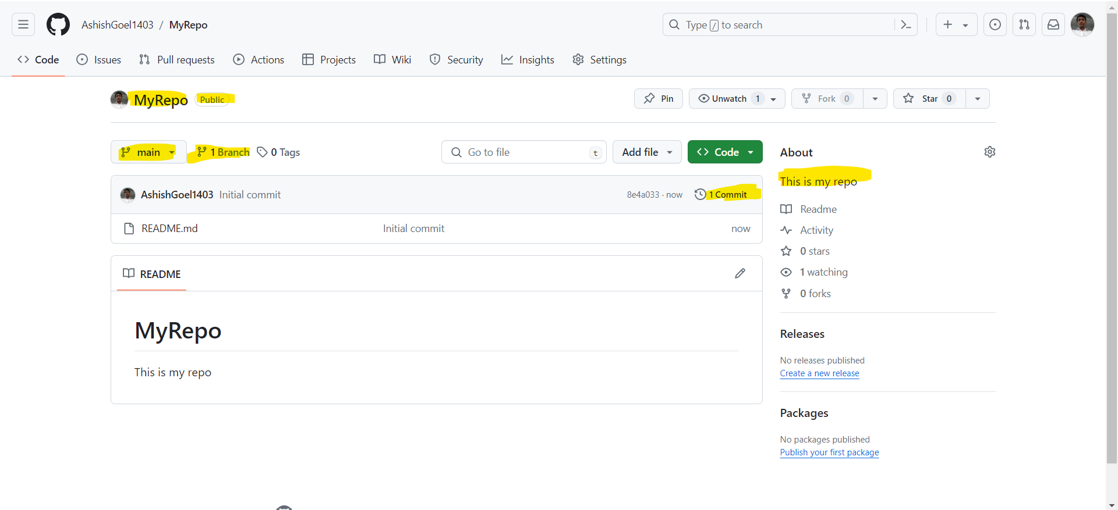
Task: Click the GitHub logo icon
Action: tap(58, 24)
